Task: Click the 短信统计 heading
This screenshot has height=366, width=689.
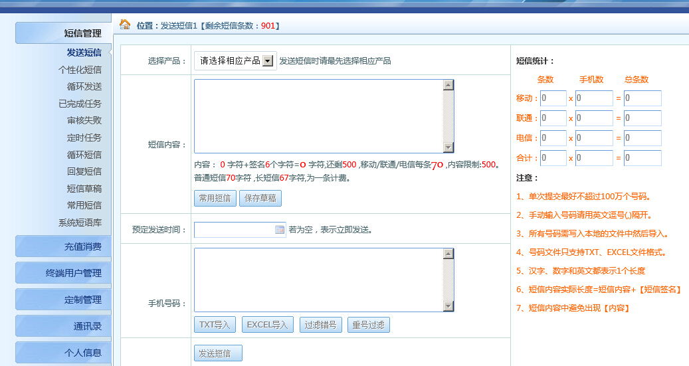Action: 536,61
